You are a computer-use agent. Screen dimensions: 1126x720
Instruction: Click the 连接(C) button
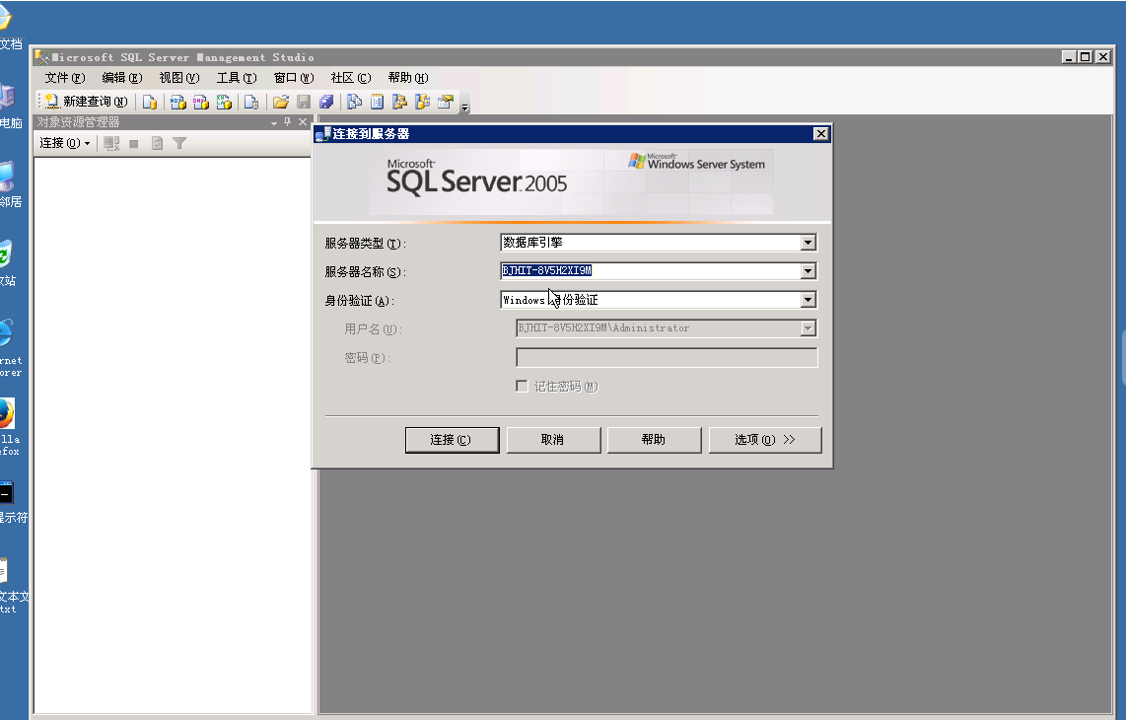(x=452, y=440)
